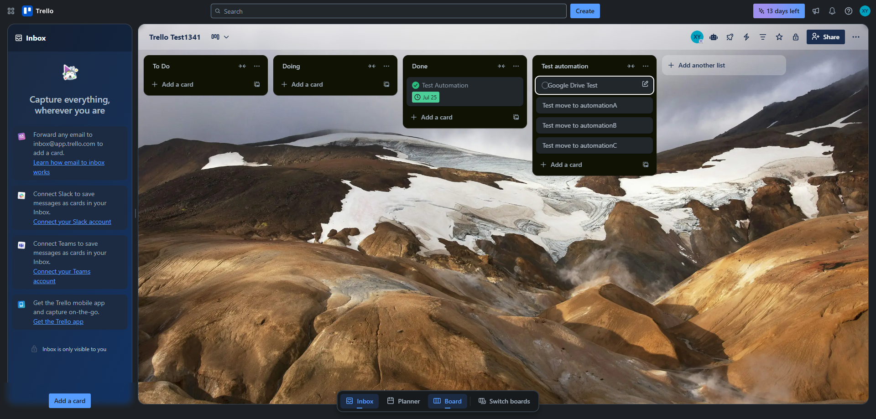The image size is (876, 419).
Task: Edit the Google Drive Test card
Action: pos(645,84)
